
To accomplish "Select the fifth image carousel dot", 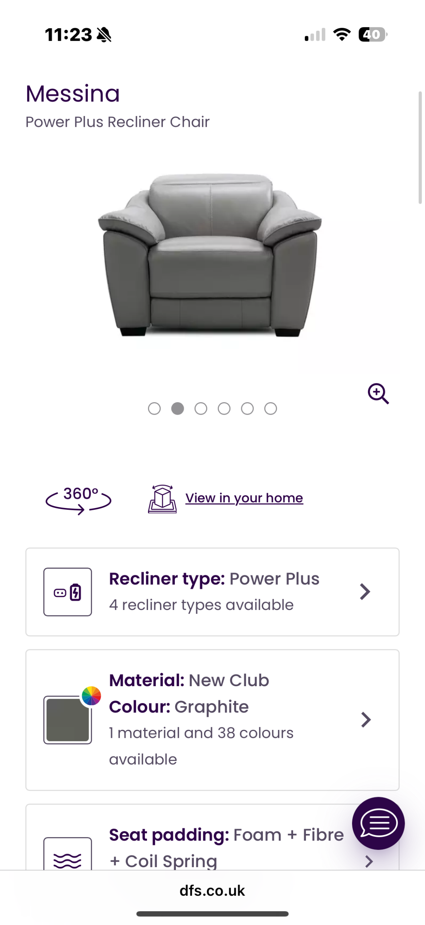I will (x=247, y=408).
